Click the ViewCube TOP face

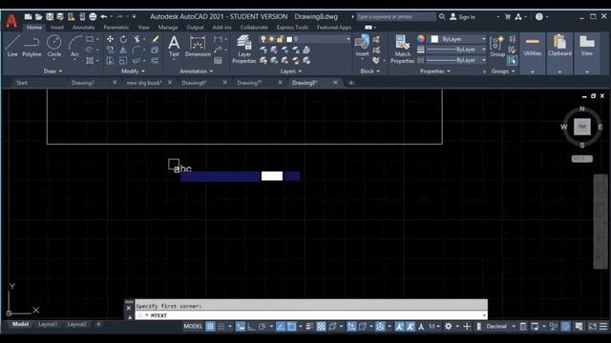click(581, 127)
